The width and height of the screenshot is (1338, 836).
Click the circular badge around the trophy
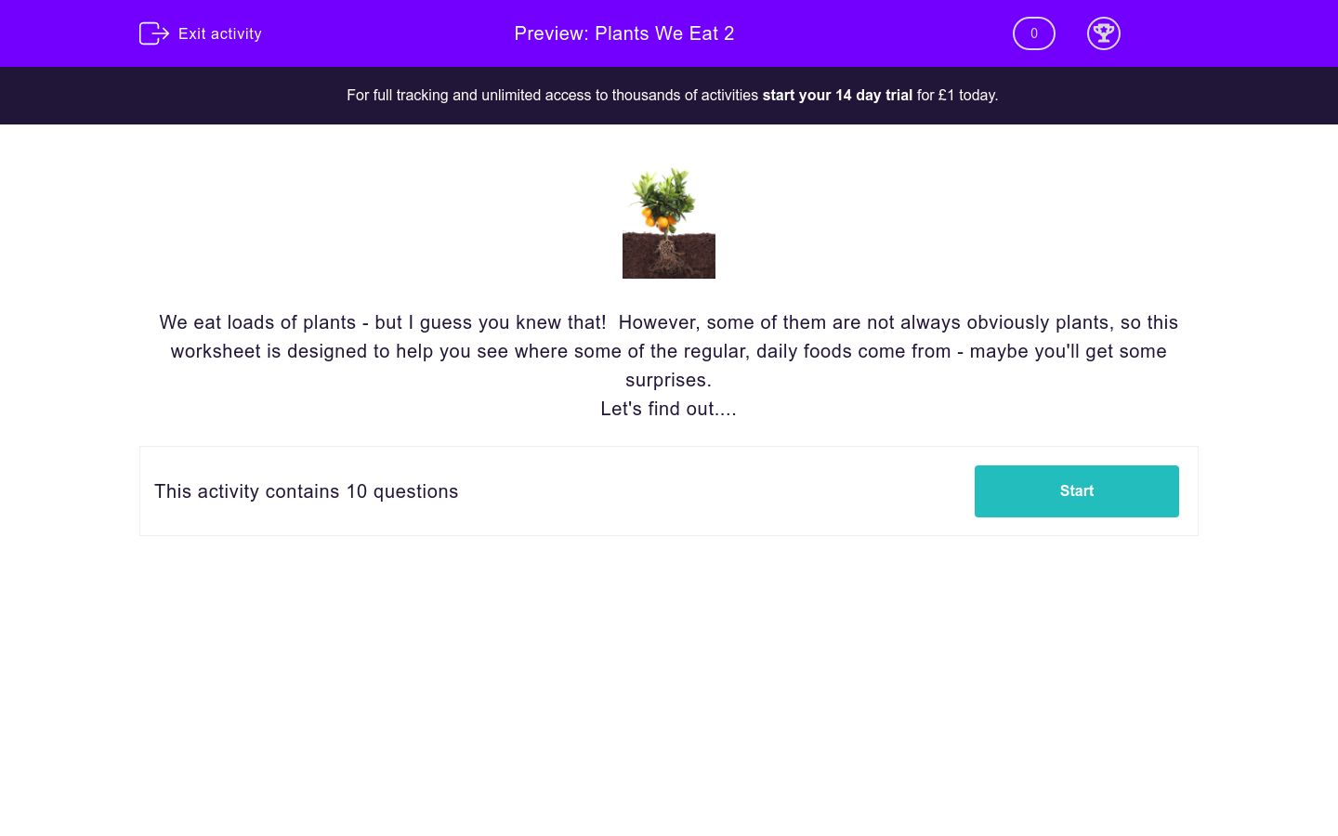pyautogui.click(x=1104, y=33)
